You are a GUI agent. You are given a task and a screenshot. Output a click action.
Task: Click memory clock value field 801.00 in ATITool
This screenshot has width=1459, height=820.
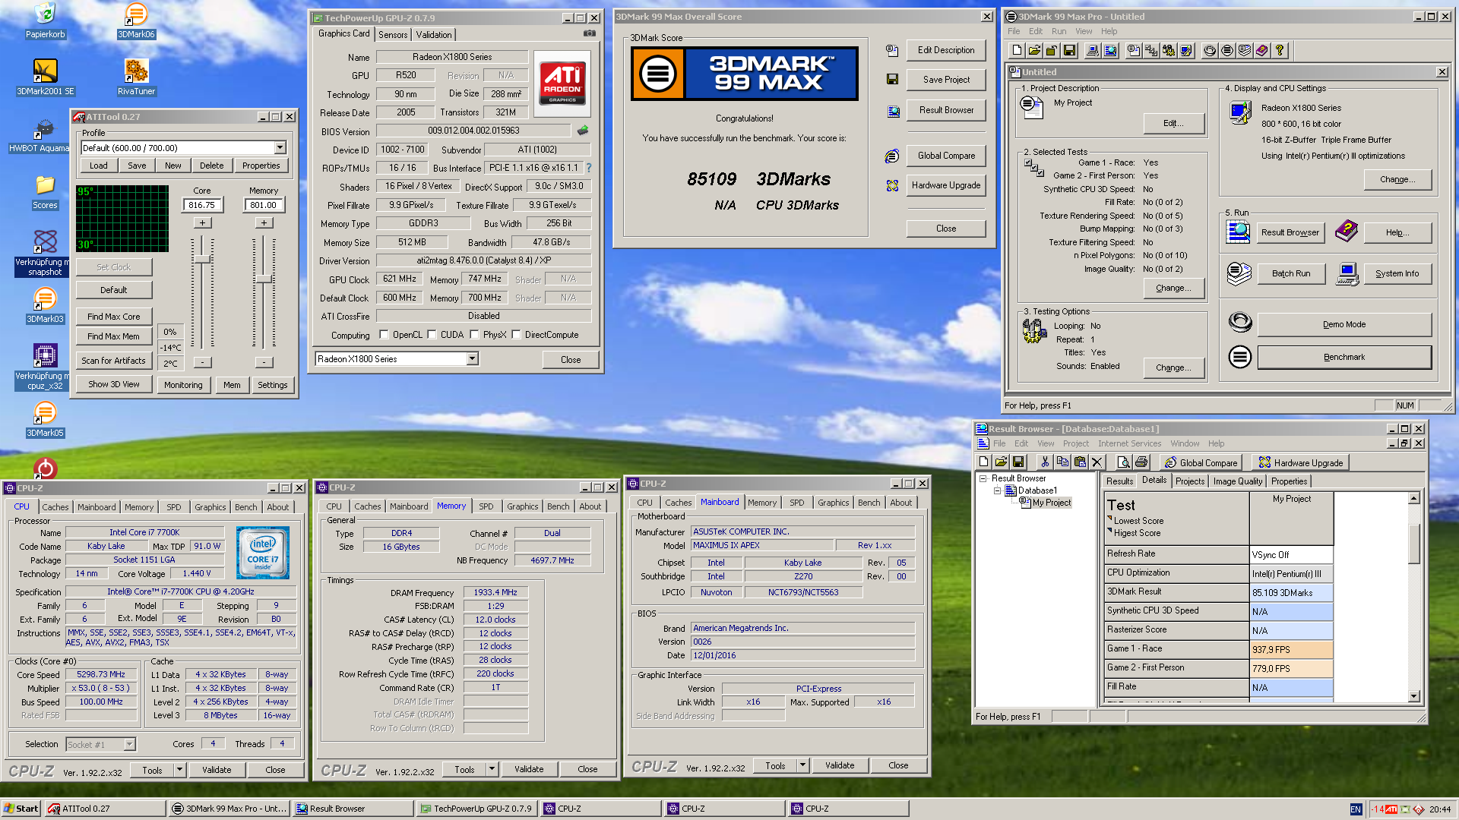[264, 205]
